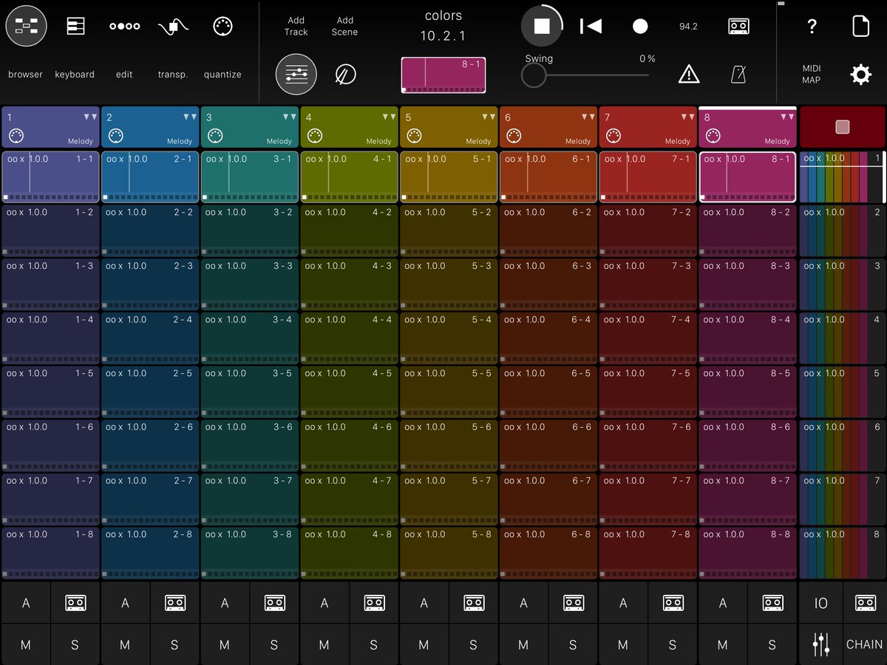
Task: Open the mixer settings icon
Action: (x=296, y=74)
